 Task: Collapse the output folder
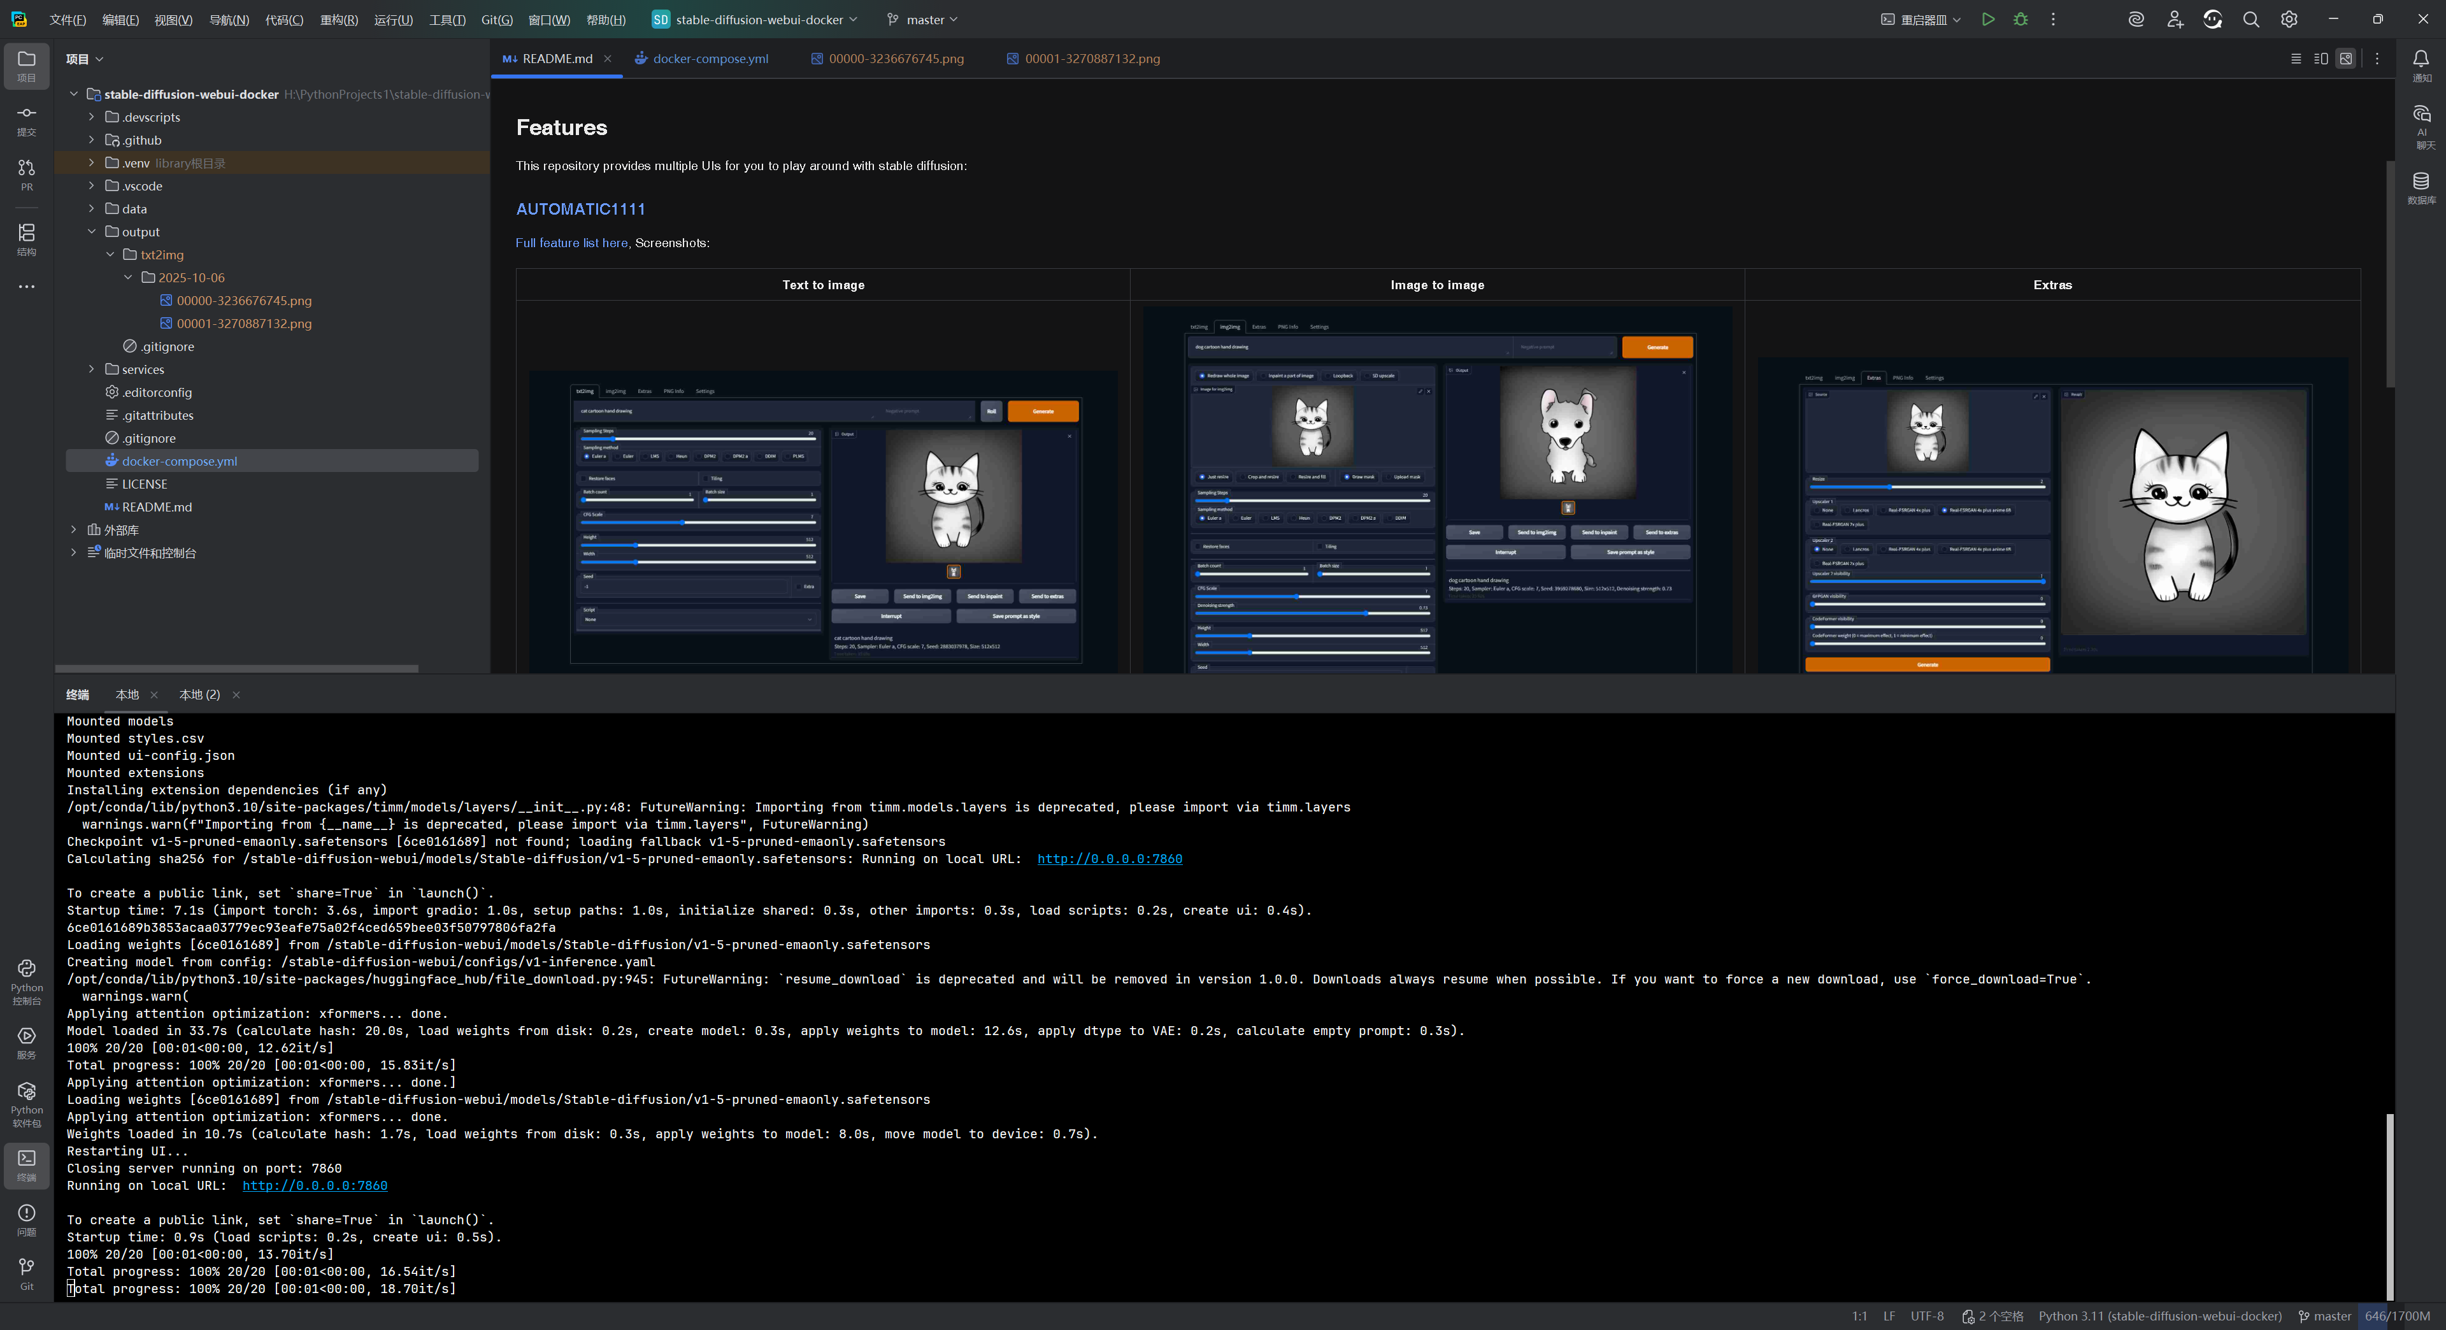(x=91, y=232)
